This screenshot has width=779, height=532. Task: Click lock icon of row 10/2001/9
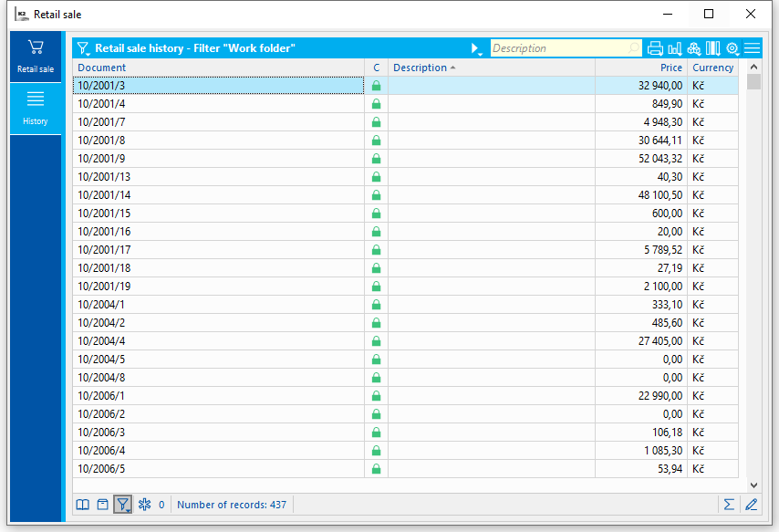pos(376,159)
